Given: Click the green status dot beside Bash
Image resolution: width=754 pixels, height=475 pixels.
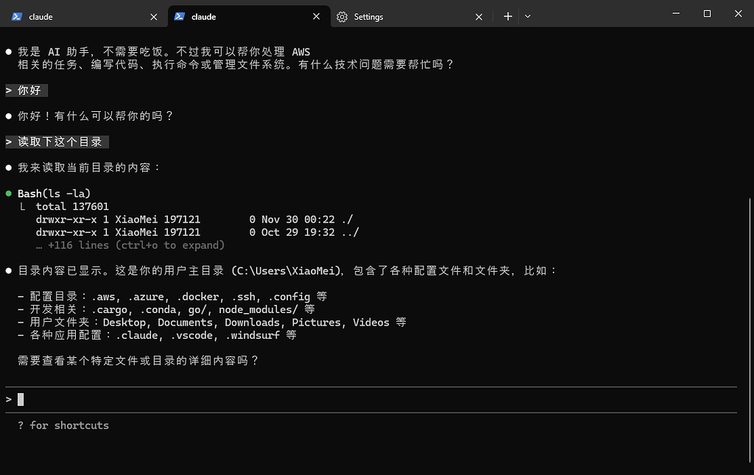Looking at the screenshot, I should click(x=9, y=193).
